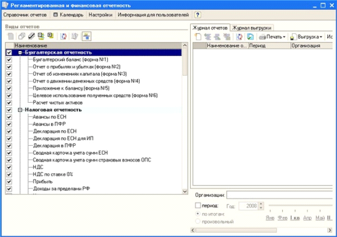Click the new report icon in Виды отчетов toolbar
This screenshot has height=237, width=337.
point(10,36)
